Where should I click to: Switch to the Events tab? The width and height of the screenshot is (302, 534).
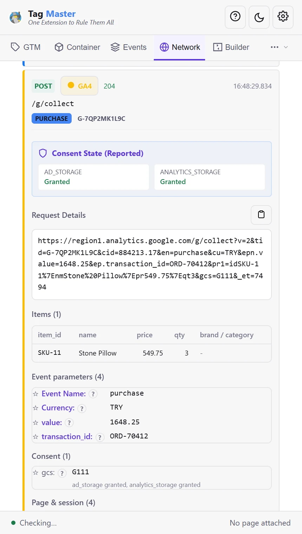(x=129, y=47)
